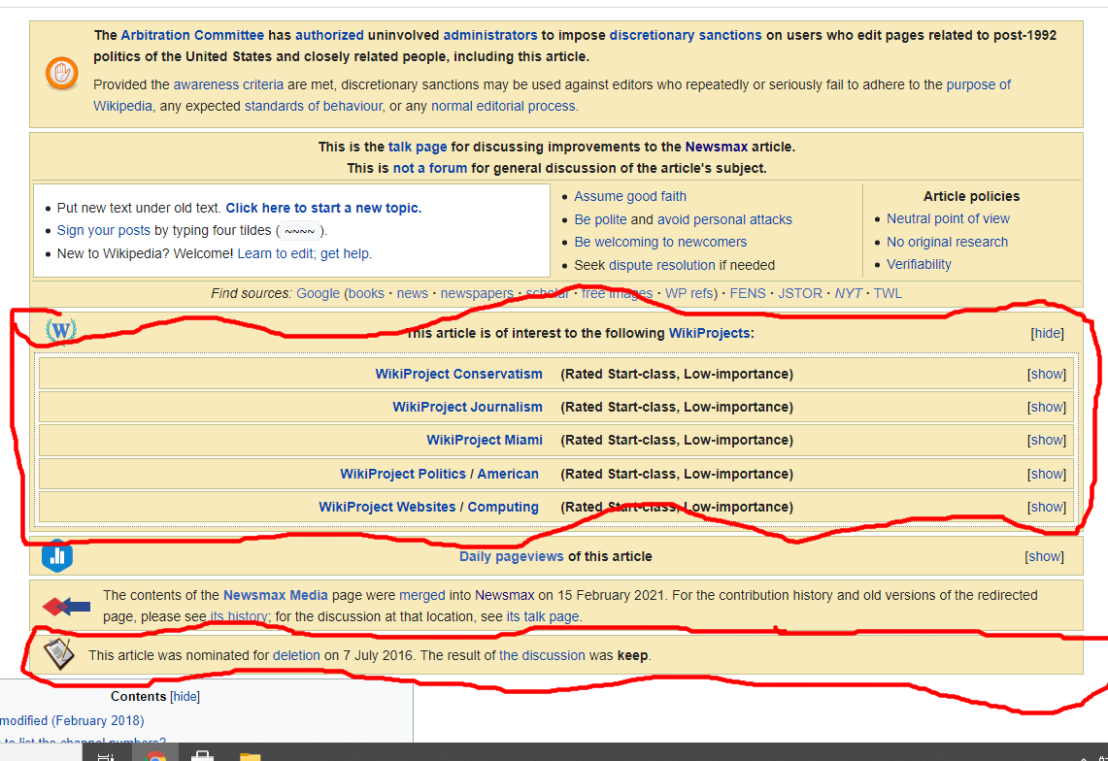Click the red-blue merge arrow icon

point(66,606)
